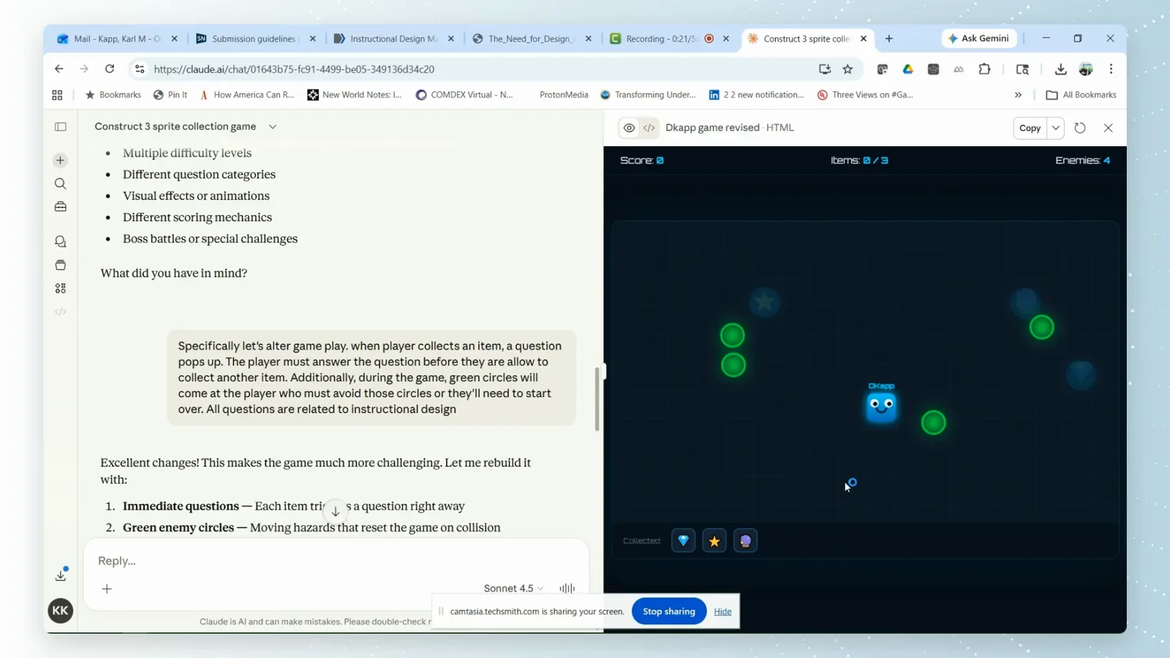Image resolution: width=1170 pixels, height=658 pixels.
Task: Switch to Instructional Design tab
Action: pos(393,39)
